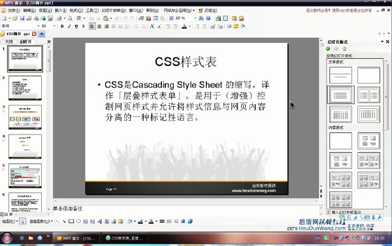Viewport: 392px width, 246px height.
Task: Switch to the 幻灯片 slides tab
Action: point(25,42)
